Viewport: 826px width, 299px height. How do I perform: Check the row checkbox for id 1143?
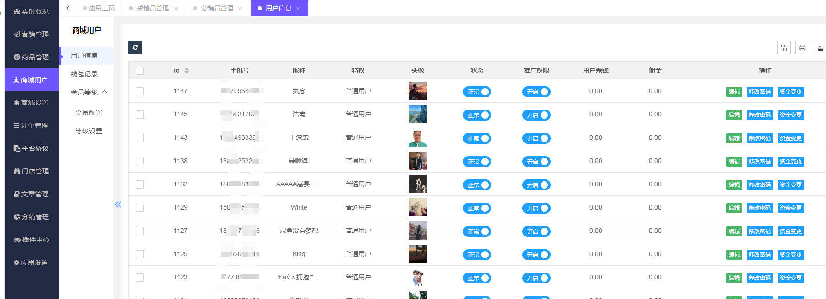click(140, 138)
